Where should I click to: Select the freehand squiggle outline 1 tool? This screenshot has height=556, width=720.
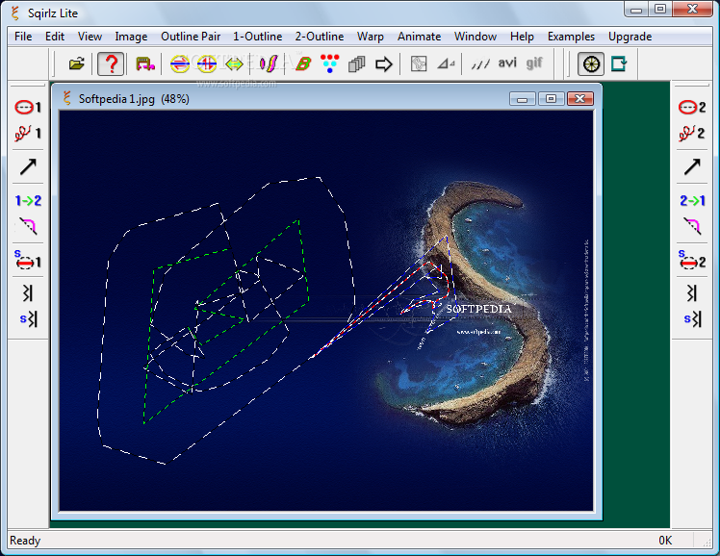(28, 133)
